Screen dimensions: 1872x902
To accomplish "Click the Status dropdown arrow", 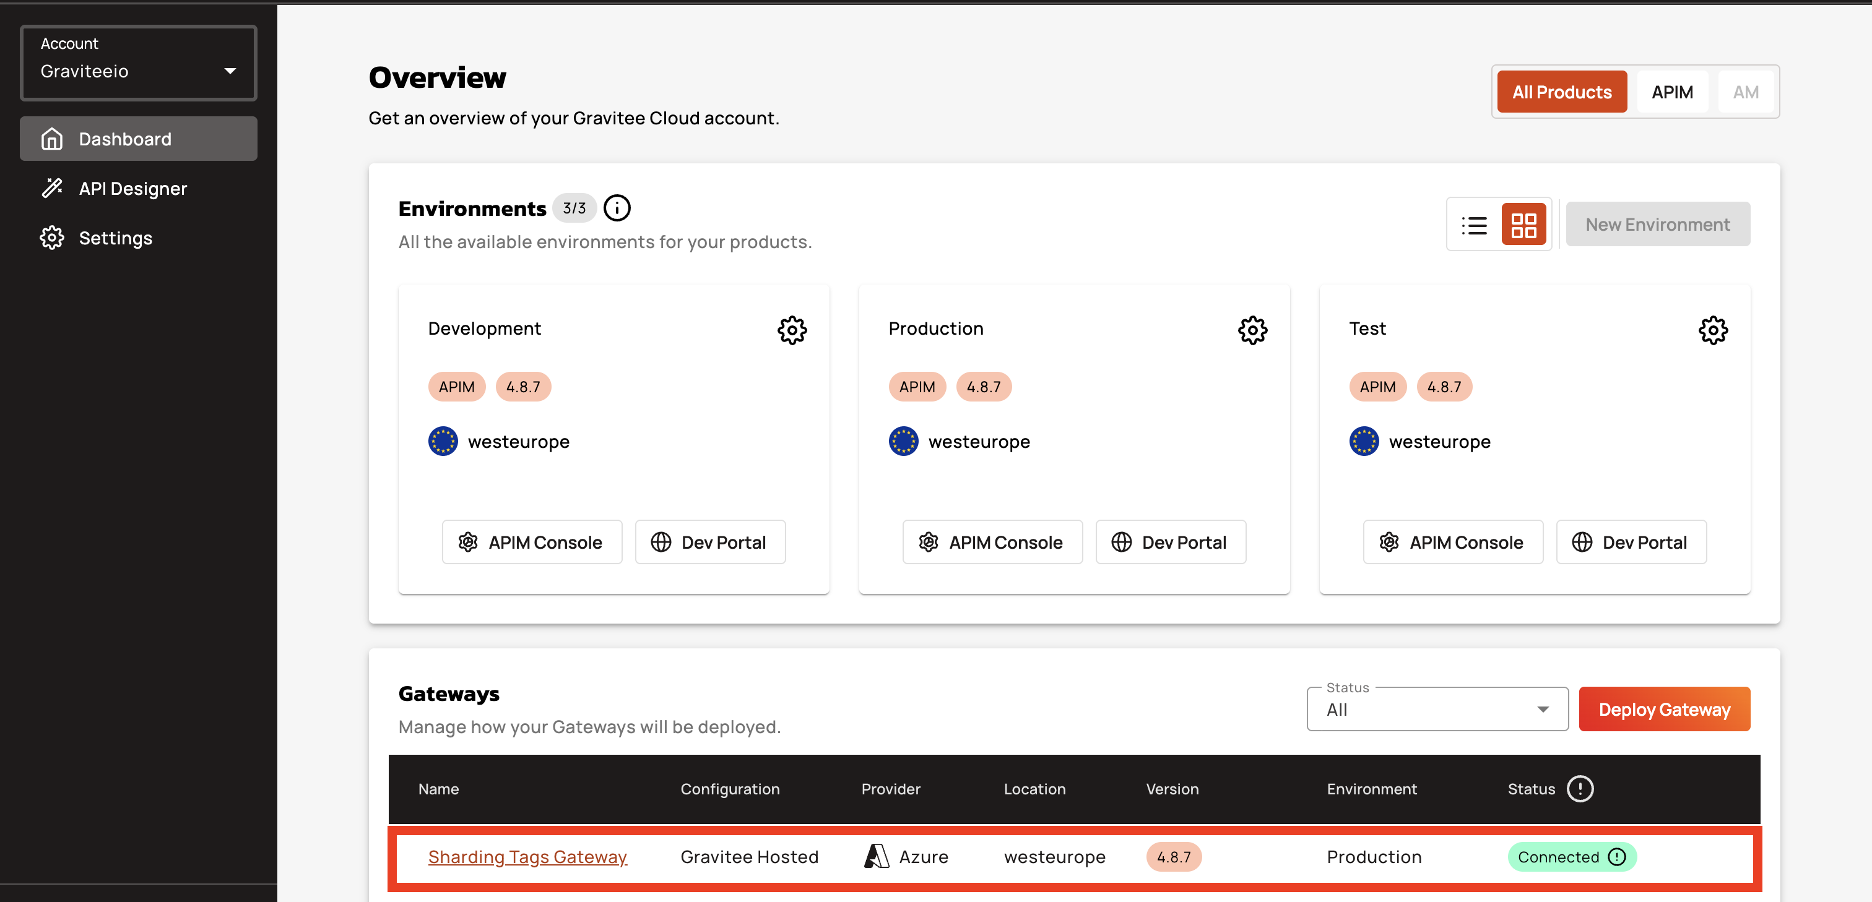I will click(1542, 710).
